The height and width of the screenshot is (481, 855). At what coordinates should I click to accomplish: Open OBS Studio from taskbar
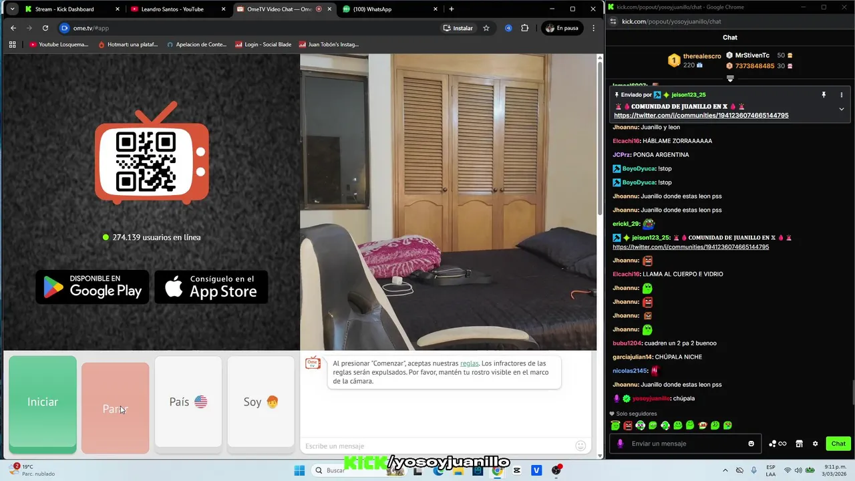click(x=556, y=470)
